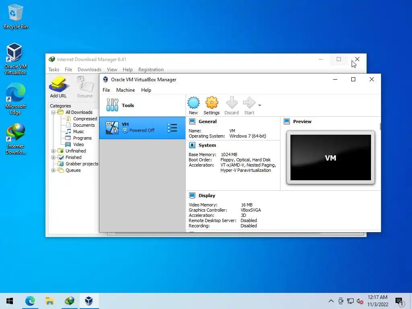Select Internet Download Manager desktop shortcut

coord(16,139)
